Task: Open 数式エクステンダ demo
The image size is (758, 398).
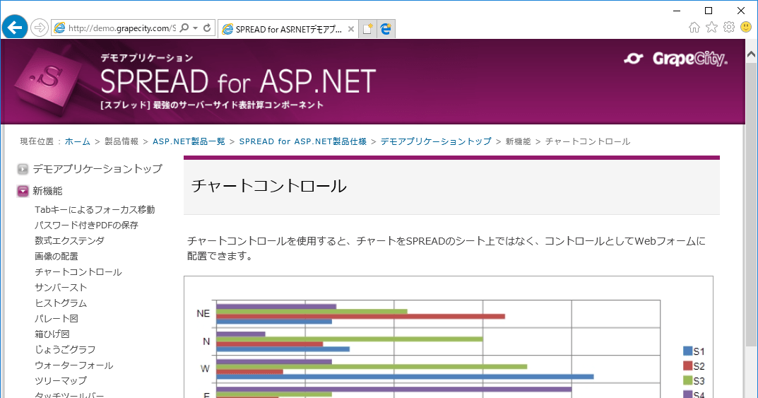Action: pyautogui.click(x=69, y=240)
